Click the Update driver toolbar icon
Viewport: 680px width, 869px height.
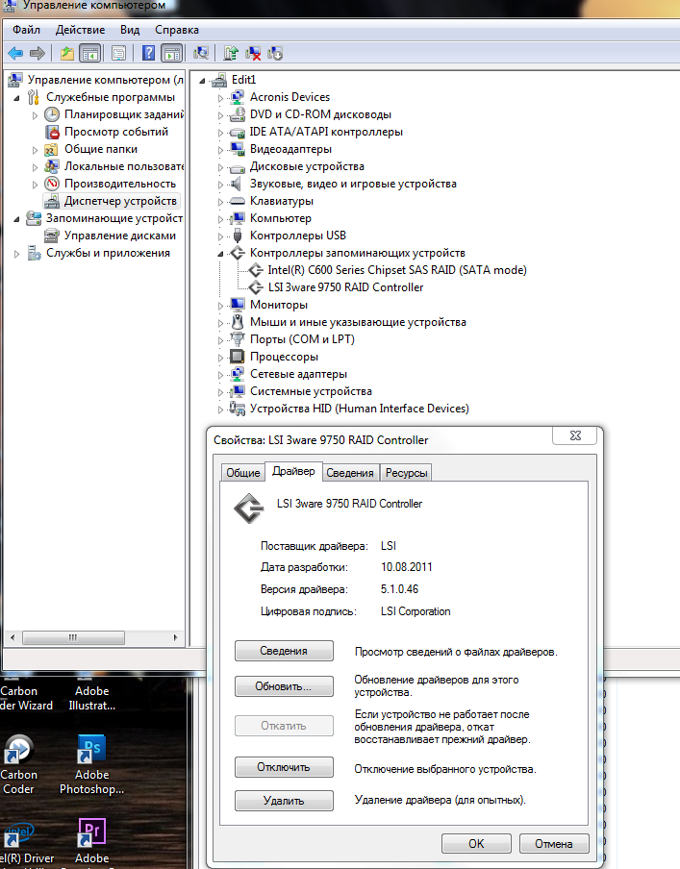(231, 53)
